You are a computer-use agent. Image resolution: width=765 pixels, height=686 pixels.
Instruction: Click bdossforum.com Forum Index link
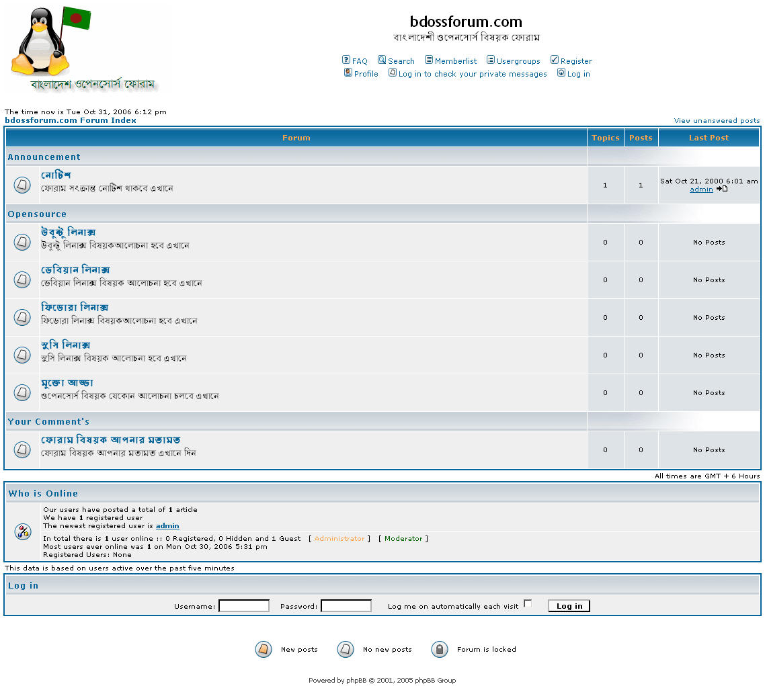[x=71, y=120]
